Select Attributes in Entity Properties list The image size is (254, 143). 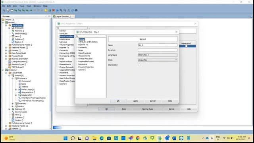63,33
